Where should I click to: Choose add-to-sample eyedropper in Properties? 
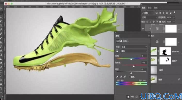pos(121,77)
